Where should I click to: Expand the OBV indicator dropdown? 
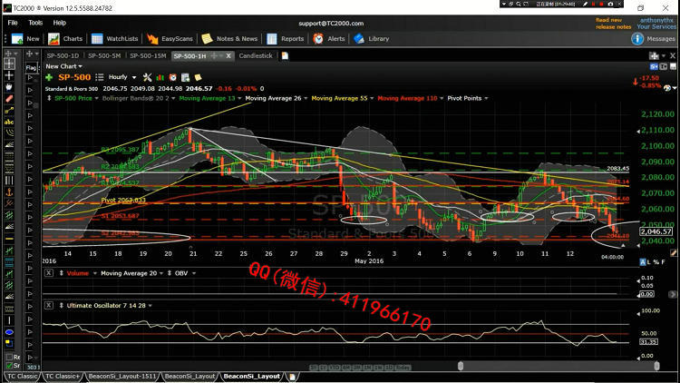pyautogui.click(x=193, y=273)
